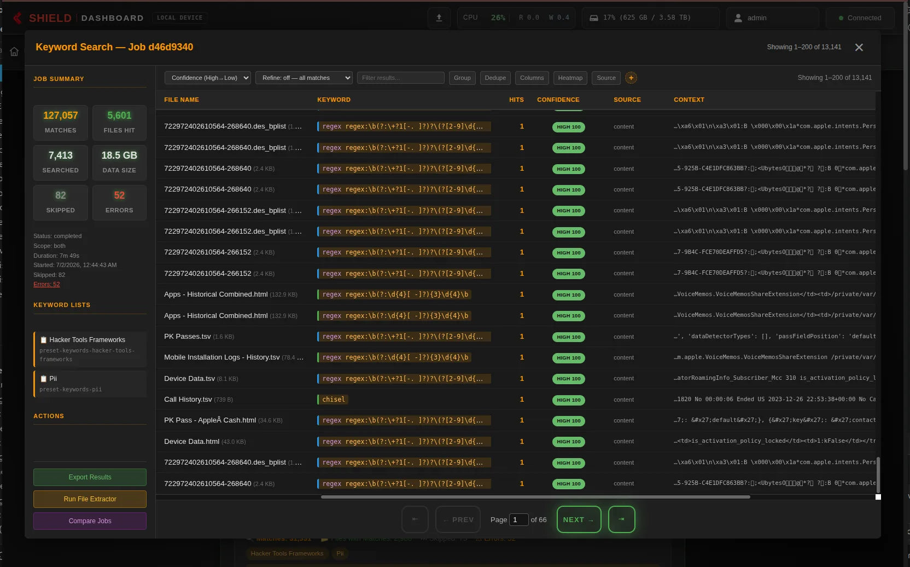
Task: Click the 127,057 Matches stat card
Action: click(x=60, y=122)
